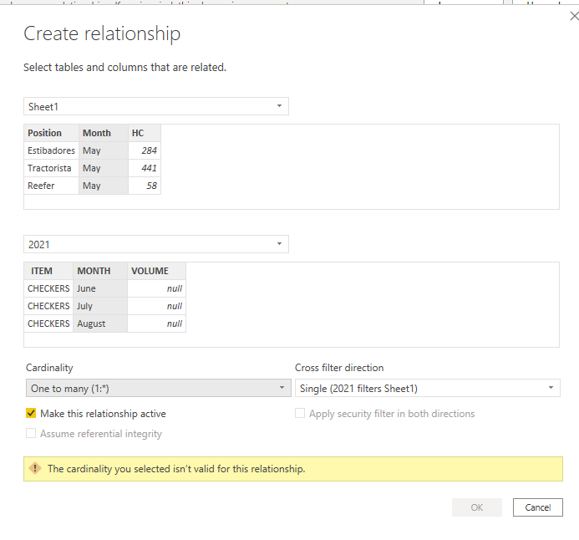Click the HC value 58
The image size is (579, 540).
(145, 186)
